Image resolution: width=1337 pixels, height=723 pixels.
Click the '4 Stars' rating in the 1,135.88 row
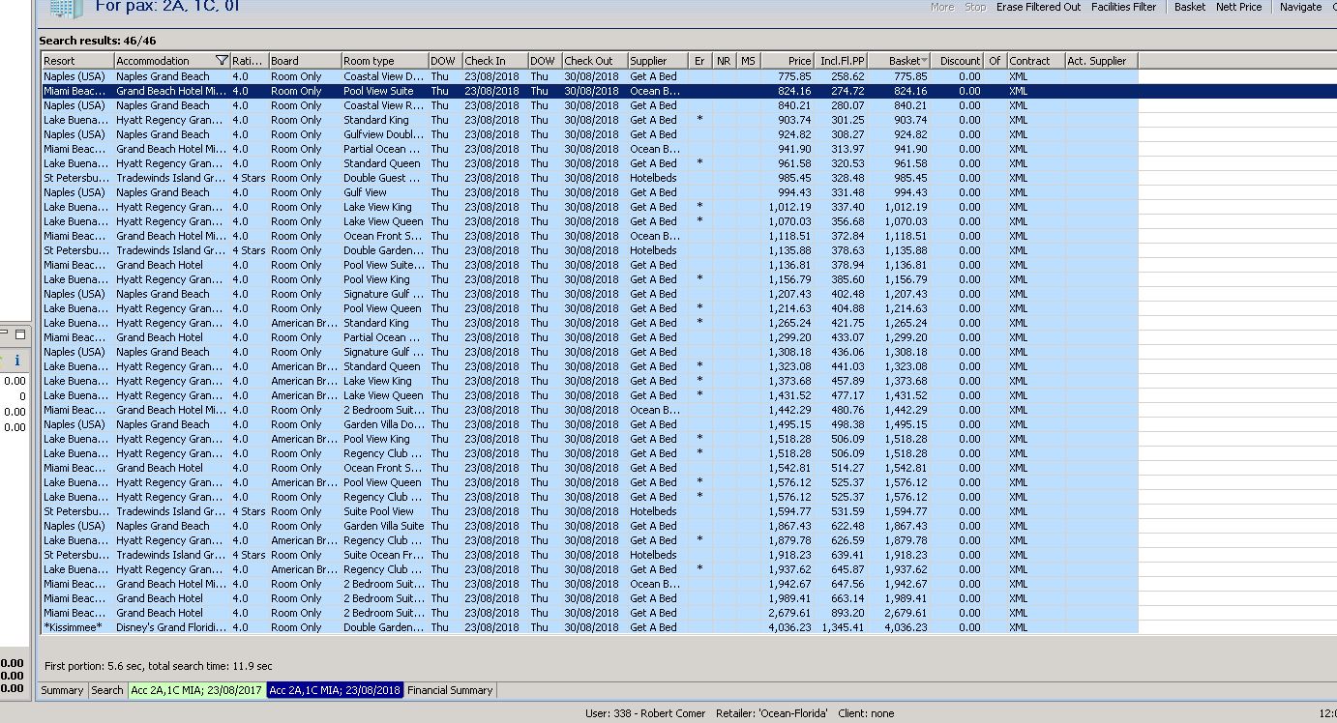(x=249, y=250)
